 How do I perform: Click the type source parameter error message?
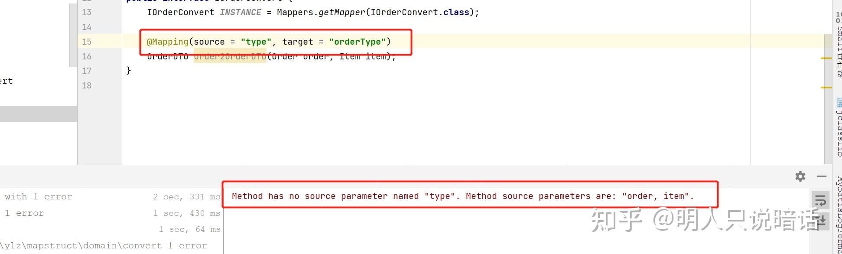[x=462, y=196]
